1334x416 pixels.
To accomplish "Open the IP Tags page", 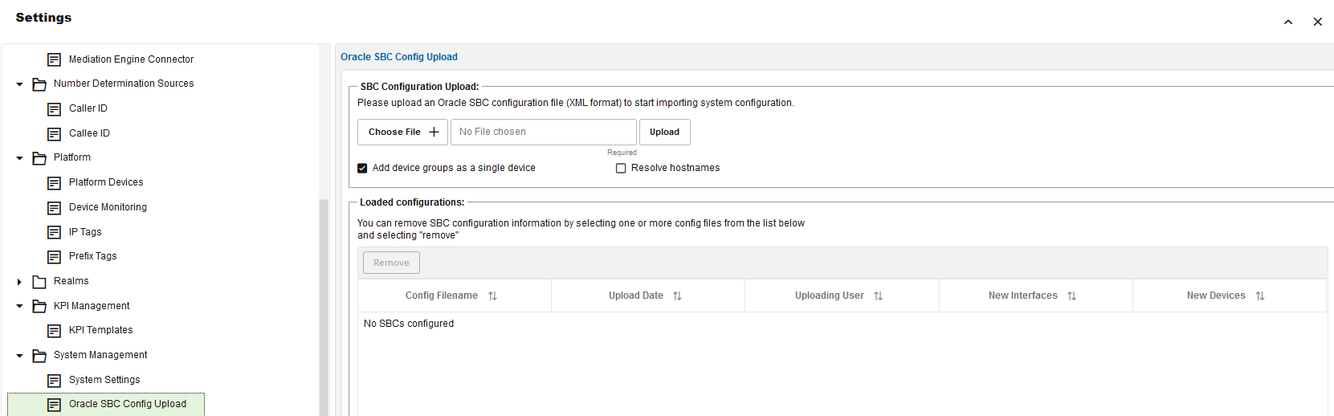I will [85, 232].
